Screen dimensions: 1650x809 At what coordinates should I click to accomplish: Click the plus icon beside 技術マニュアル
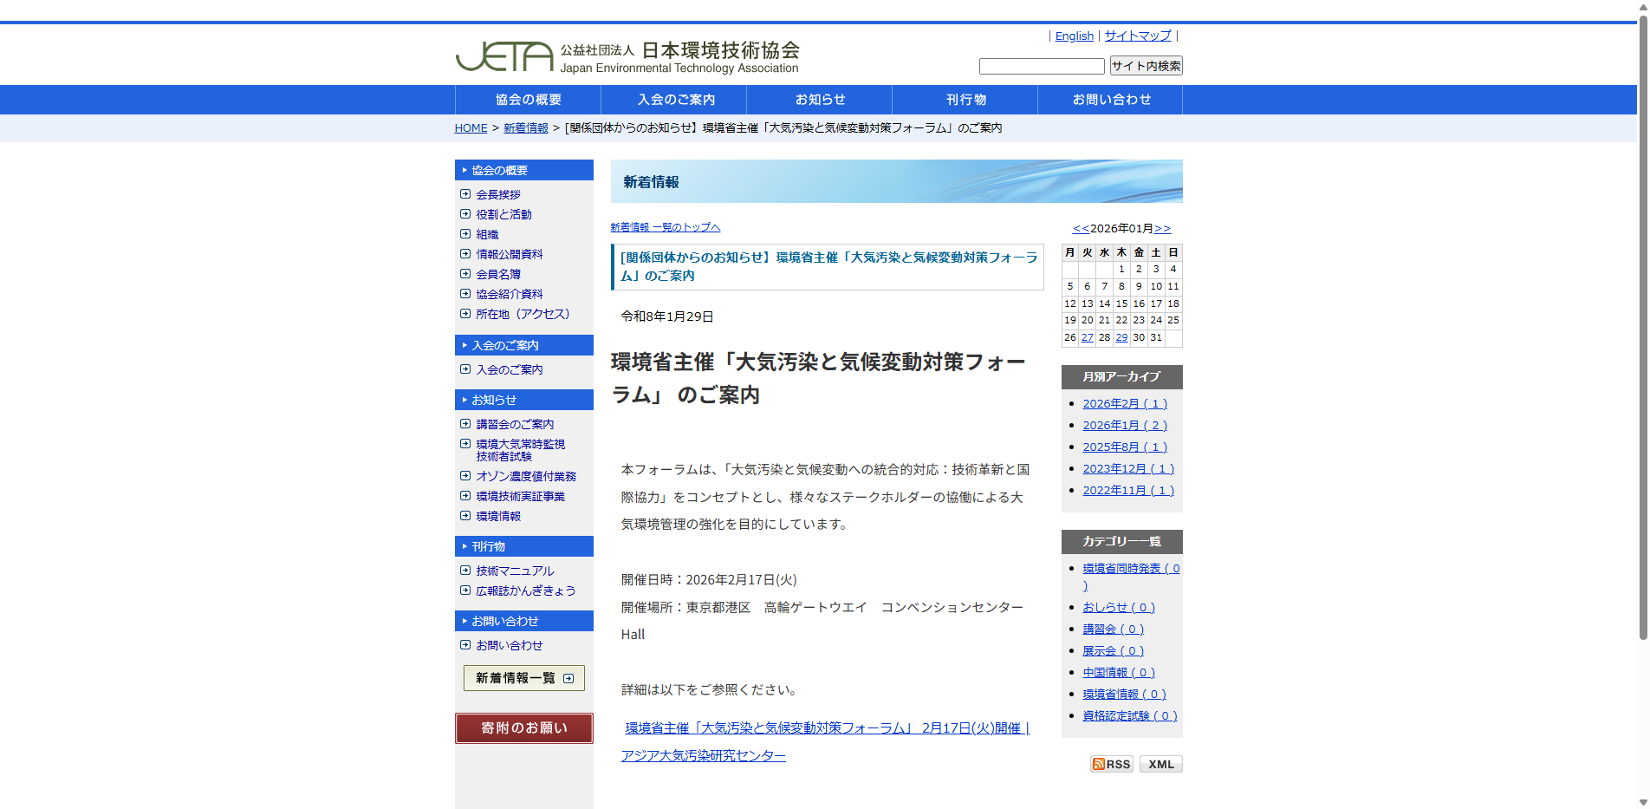pos(465,570)
